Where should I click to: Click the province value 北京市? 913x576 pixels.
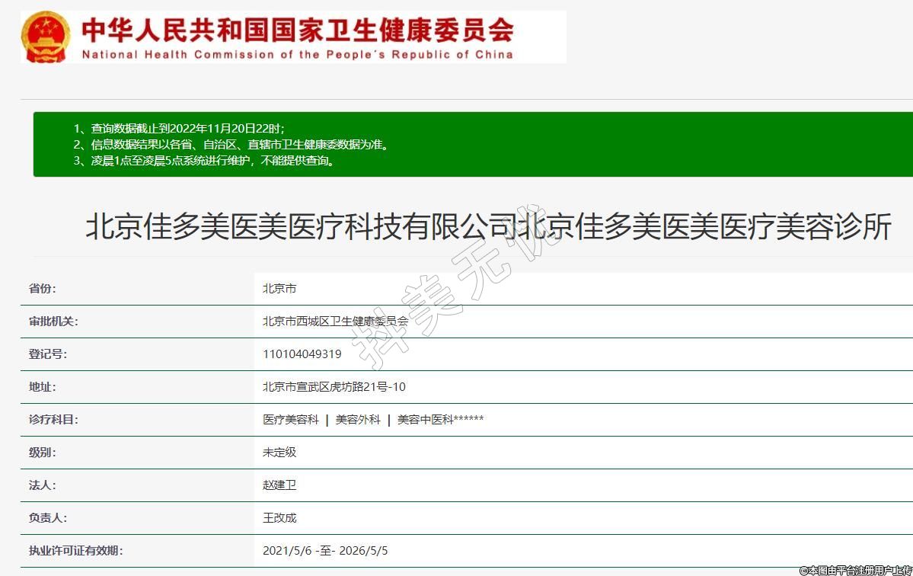279,289
